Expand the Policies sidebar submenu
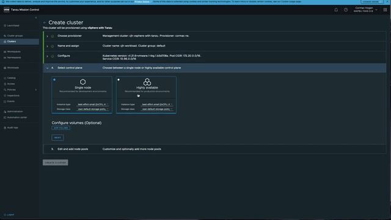Screen dimensions: 391x220 pos(36,90)
